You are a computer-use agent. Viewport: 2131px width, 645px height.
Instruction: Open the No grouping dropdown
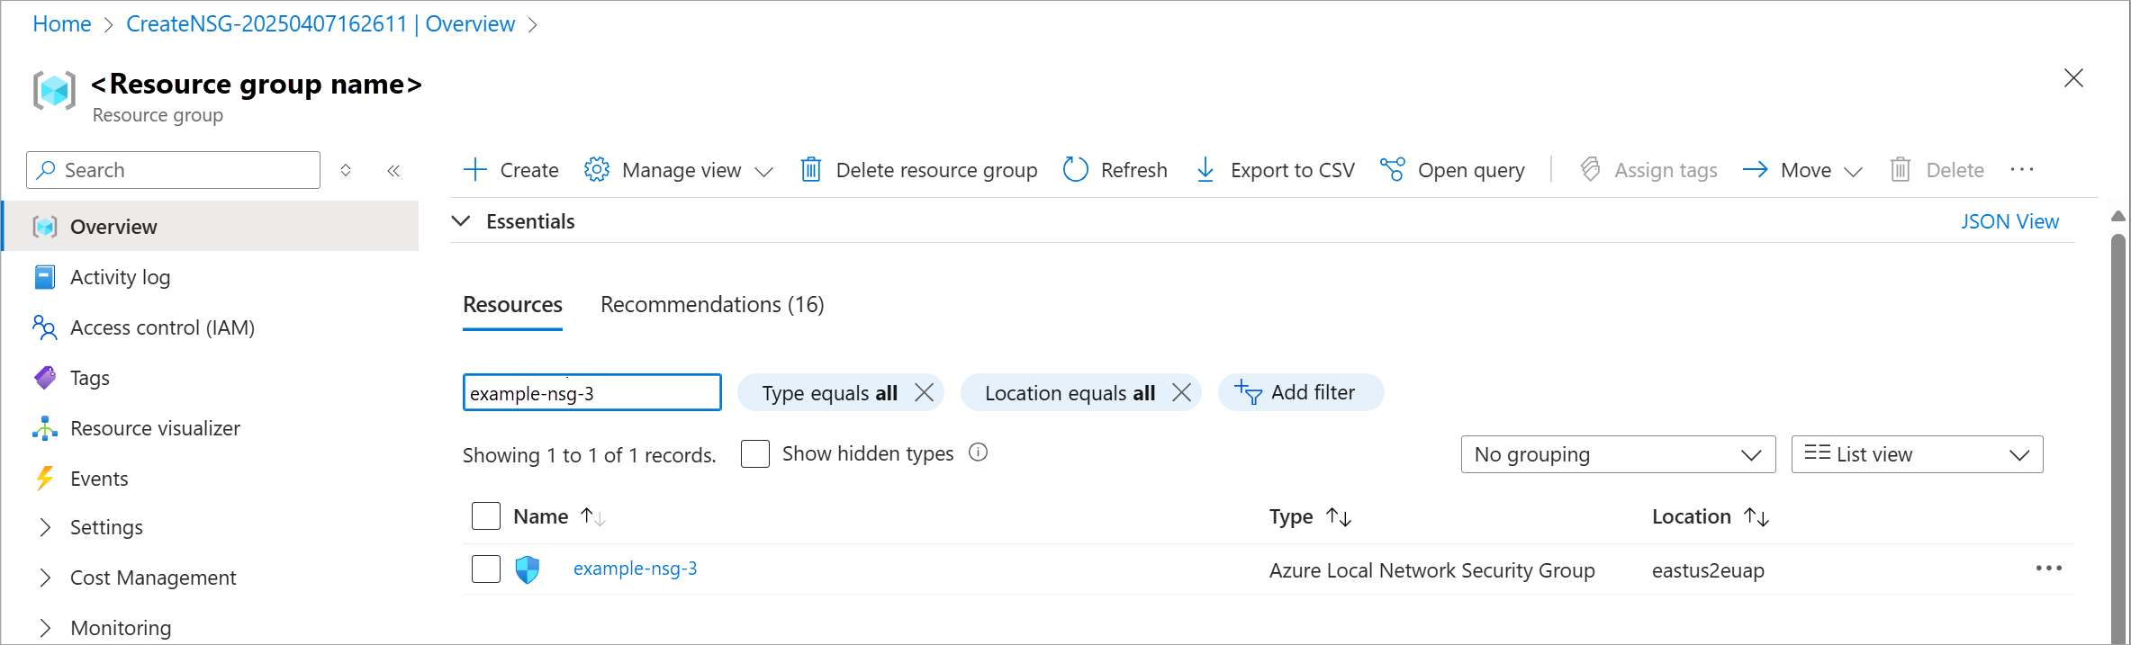tap(1617, 454)
